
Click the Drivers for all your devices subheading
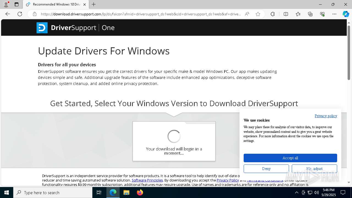point(67,65)
